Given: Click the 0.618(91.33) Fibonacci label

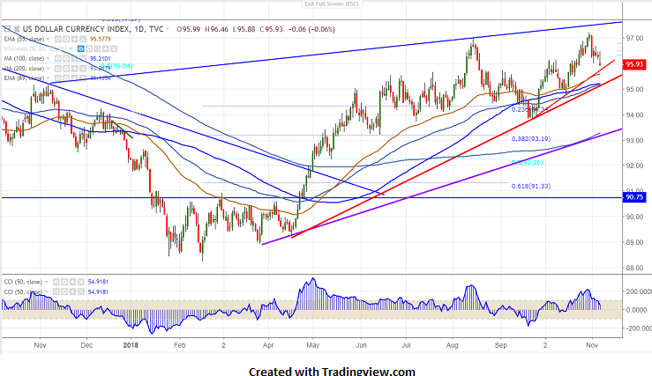Looking at the screenshot, I should click(531, 187).
